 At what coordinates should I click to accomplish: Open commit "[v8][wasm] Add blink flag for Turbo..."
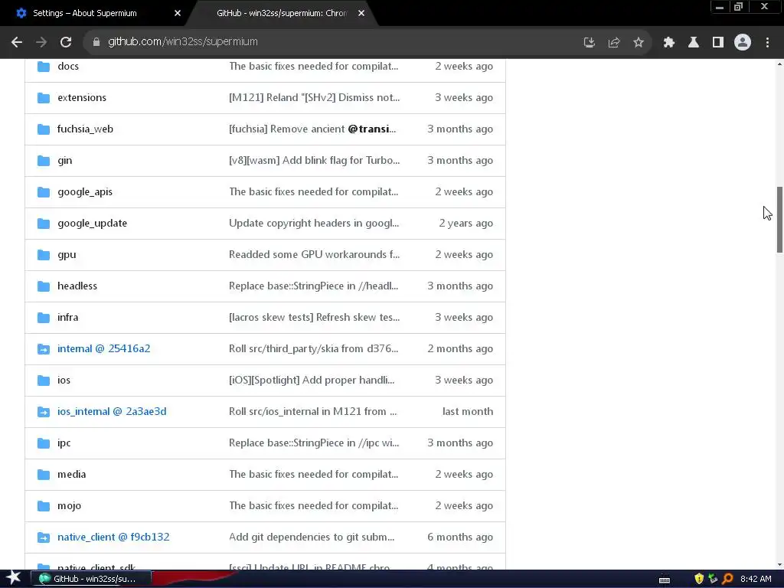pyautogui.click(x=314, y=161)
